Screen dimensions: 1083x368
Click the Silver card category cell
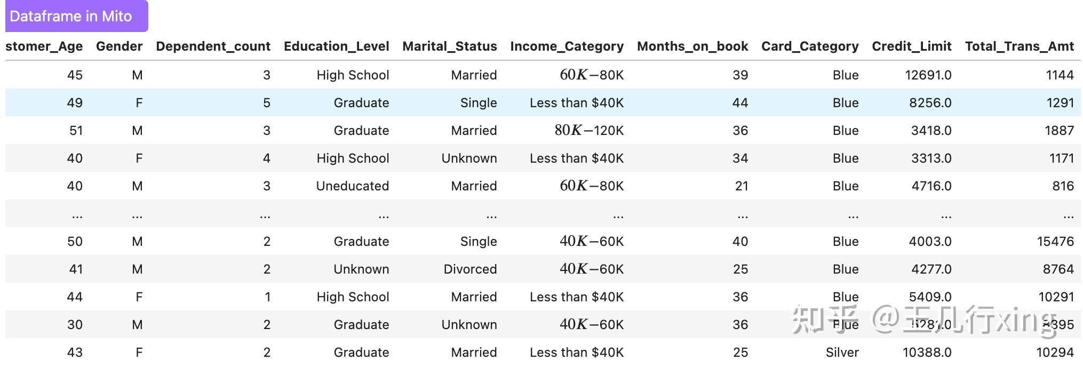842,353
